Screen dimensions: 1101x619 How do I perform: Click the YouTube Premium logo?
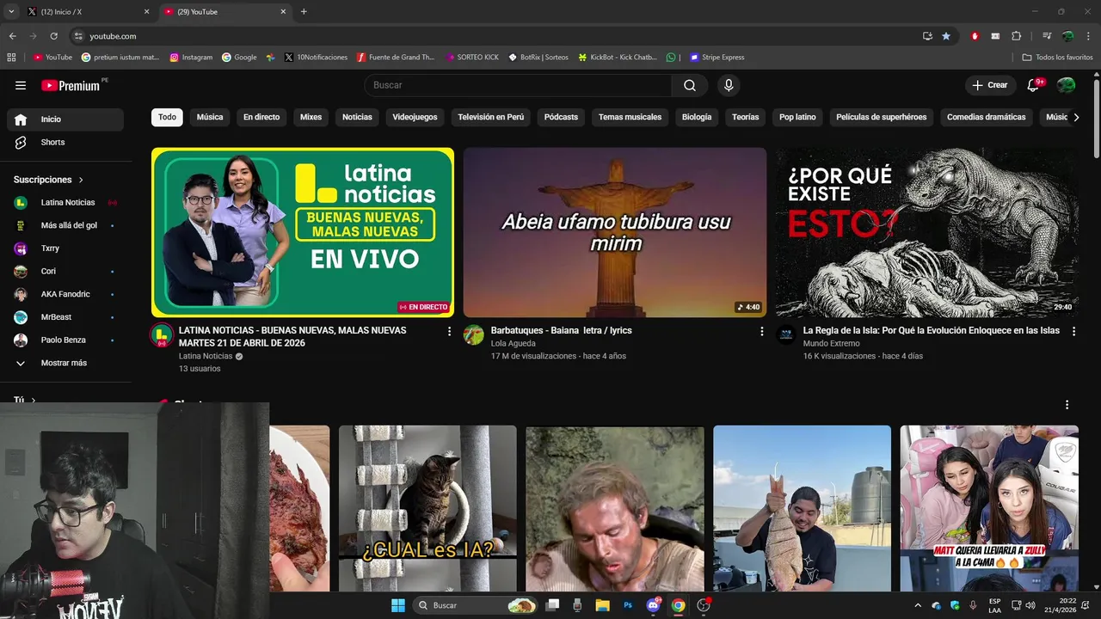pyautogui.click(x=72, y=85)
